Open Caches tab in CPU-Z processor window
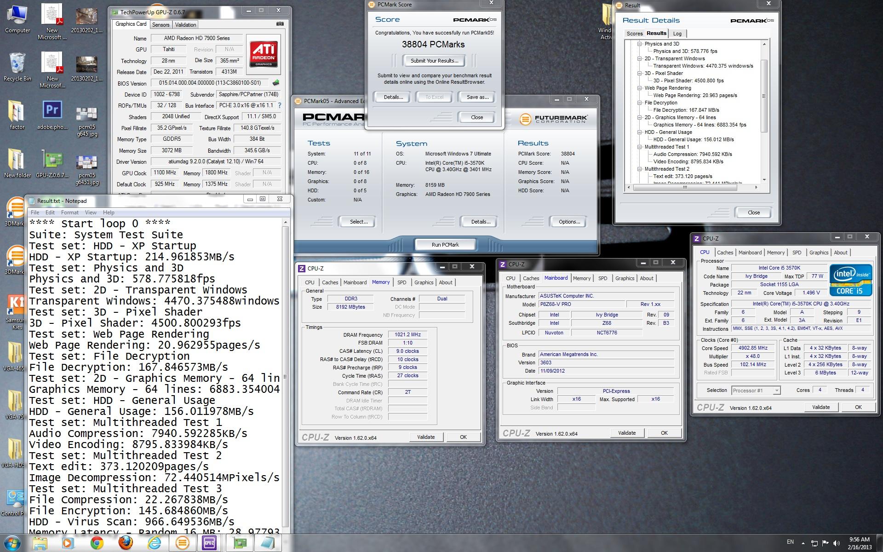883x552 pixels. (725, 253)
